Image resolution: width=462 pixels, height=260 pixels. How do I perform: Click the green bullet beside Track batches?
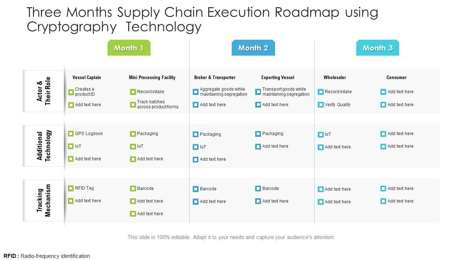coord(133,105)
